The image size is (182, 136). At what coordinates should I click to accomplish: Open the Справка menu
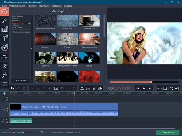click(68, 6)
